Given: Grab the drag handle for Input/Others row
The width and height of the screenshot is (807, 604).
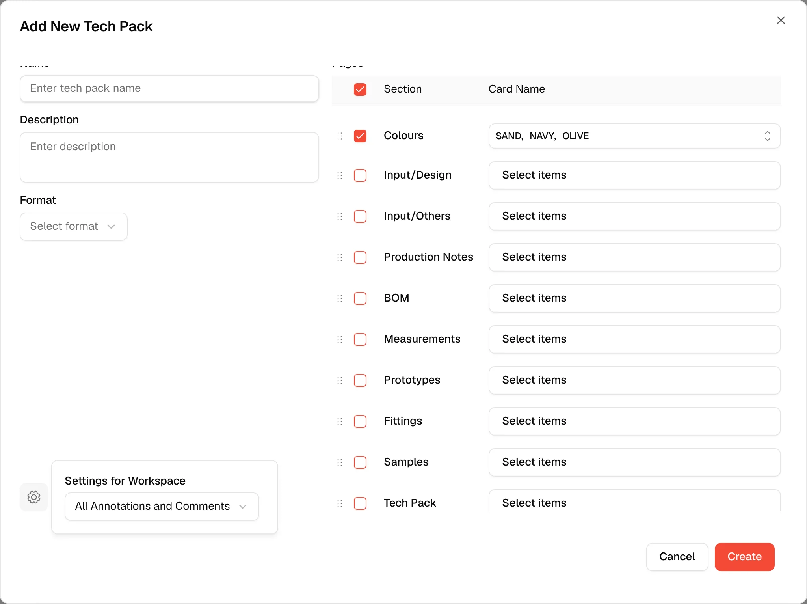Looking at the screenshot, I should (x=340, y=216).
